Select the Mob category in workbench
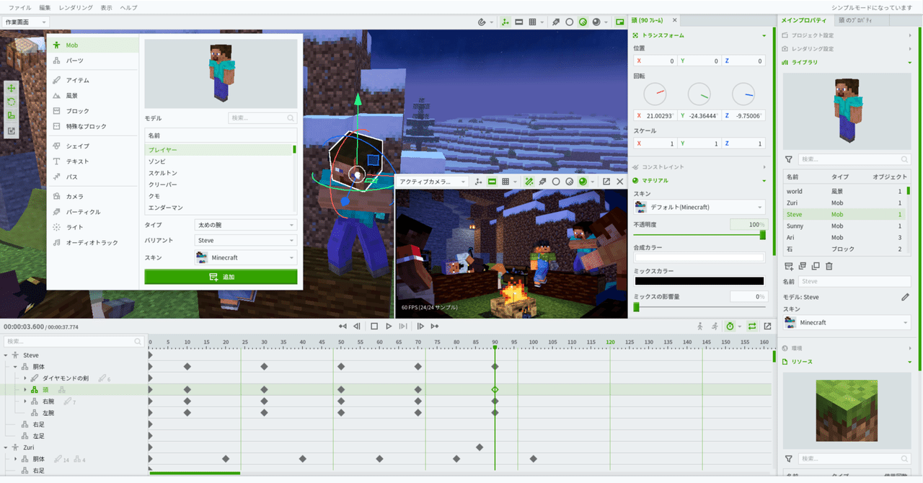This screenshot has height=483, width=923. click(x=92, y=45)
